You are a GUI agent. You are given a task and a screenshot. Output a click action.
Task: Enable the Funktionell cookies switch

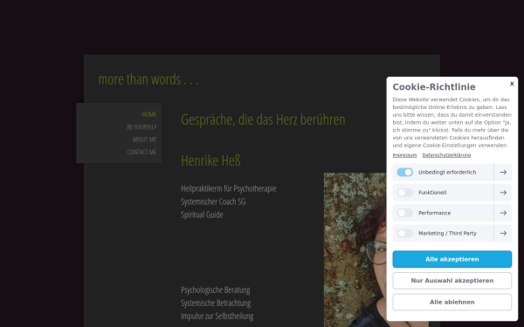click(x=404, y=193)
